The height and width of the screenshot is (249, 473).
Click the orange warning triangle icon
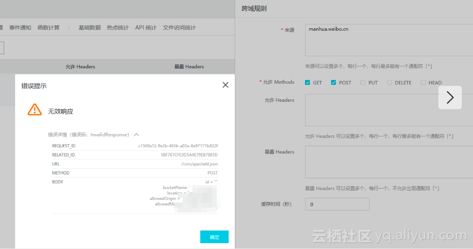point(35,110)
